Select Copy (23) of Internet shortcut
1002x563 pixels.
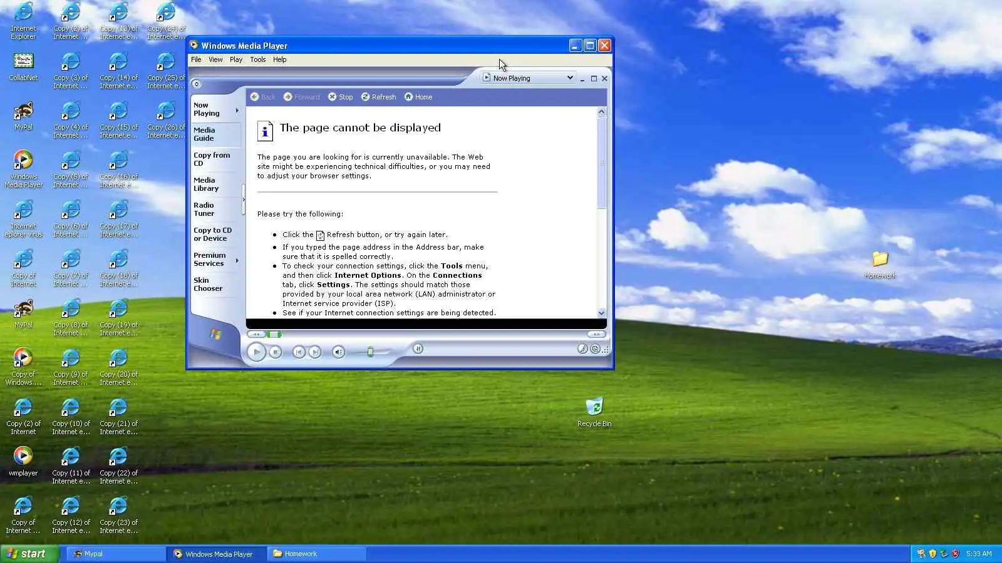[x=118, y=515]
